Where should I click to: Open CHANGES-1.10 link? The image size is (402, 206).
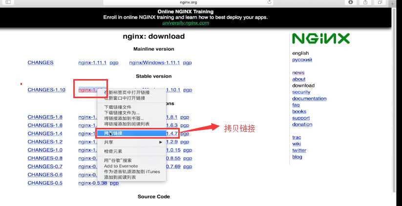click(46, 90)
